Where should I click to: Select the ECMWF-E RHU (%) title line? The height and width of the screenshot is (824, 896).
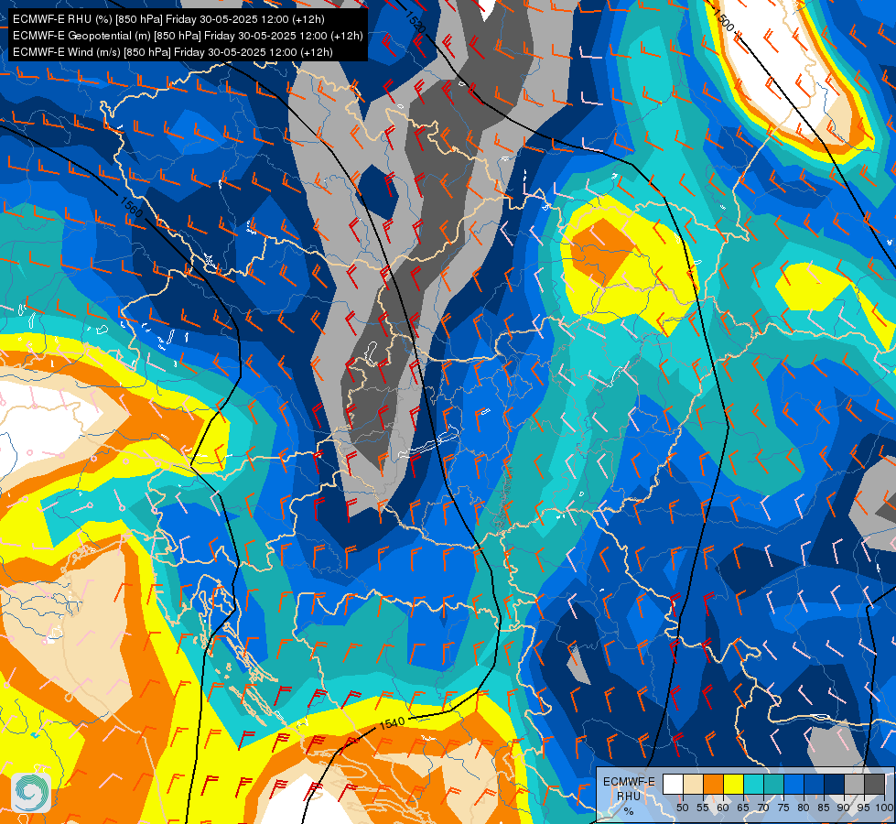[168, 19]
